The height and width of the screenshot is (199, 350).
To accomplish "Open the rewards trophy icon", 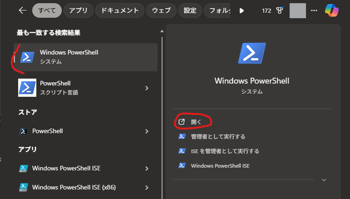I will [280, 10].
